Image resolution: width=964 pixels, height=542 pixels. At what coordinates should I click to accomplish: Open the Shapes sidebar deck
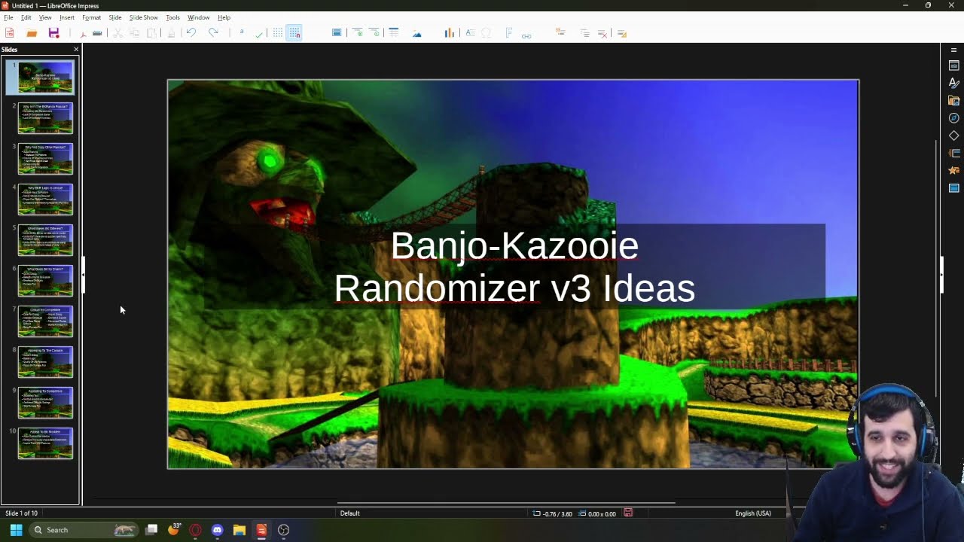(x=953, y=135)
